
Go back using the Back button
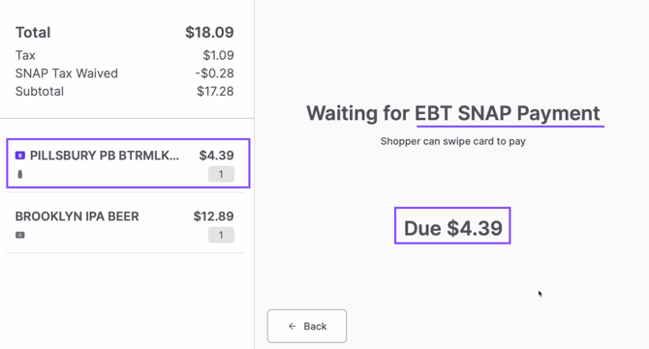point(307,327)
